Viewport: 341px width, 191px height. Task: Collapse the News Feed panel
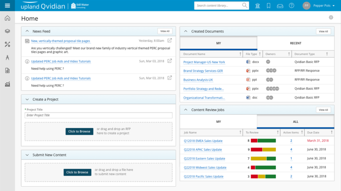point(27,31)
